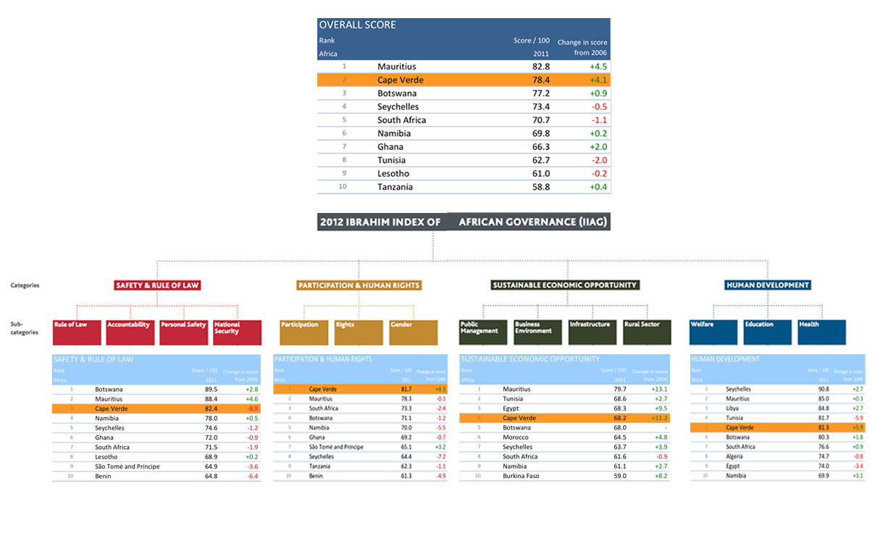Click Seychelles's 90.8 Human Development score

click(x=825, y=389)
